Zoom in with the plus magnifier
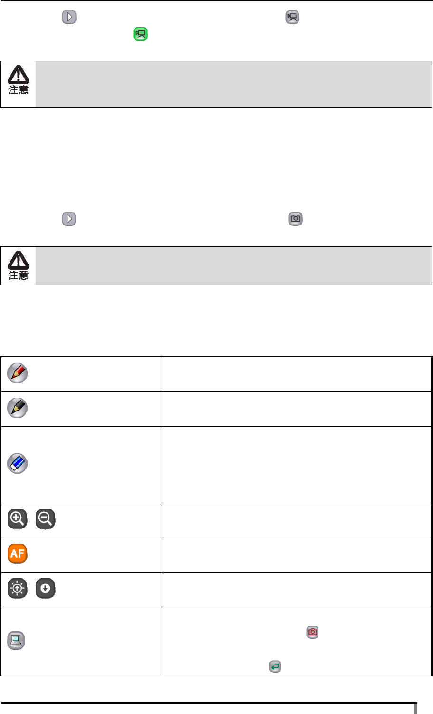 18,519
